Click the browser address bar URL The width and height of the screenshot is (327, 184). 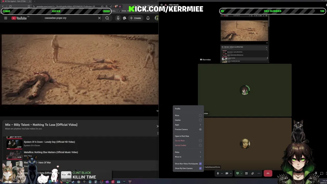66,6
